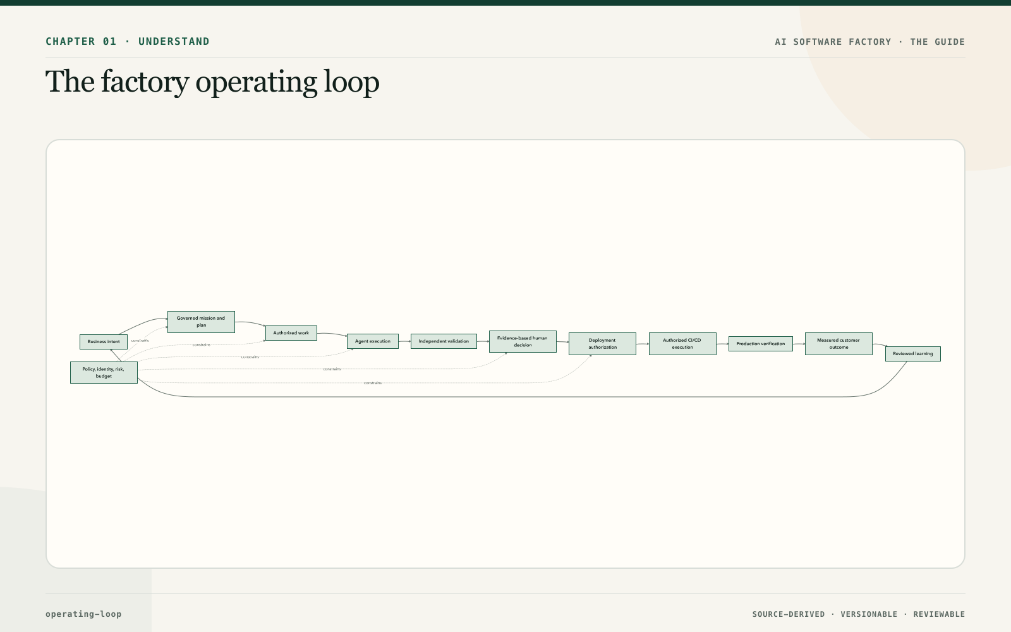1011x632 pixels.
Task: Click the 'CHAPTER 01 · UNDERSTAND' header text
Action: pyautogui.click(x=128, y=42)
